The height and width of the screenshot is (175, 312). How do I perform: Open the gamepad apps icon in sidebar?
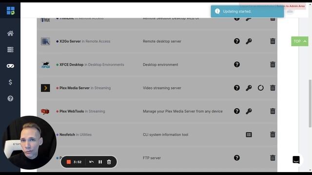point(10,66)
